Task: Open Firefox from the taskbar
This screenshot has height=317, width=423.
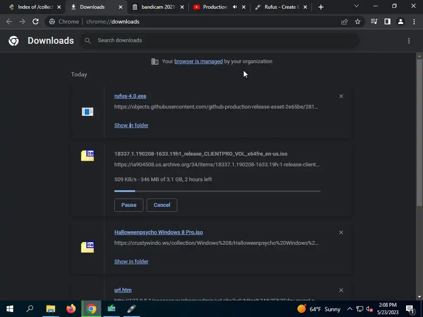Action: [71, 309]
